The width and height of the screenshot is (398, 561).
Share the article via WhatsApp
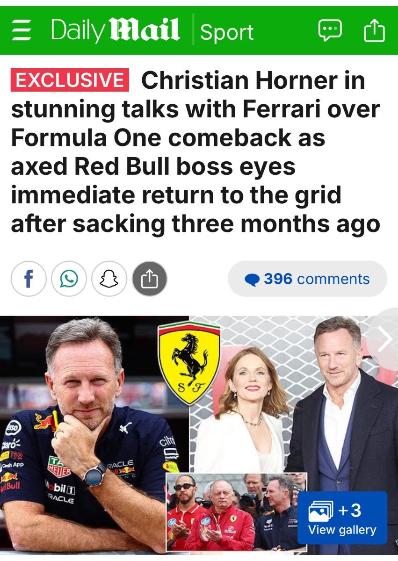(x=69, y=279)
